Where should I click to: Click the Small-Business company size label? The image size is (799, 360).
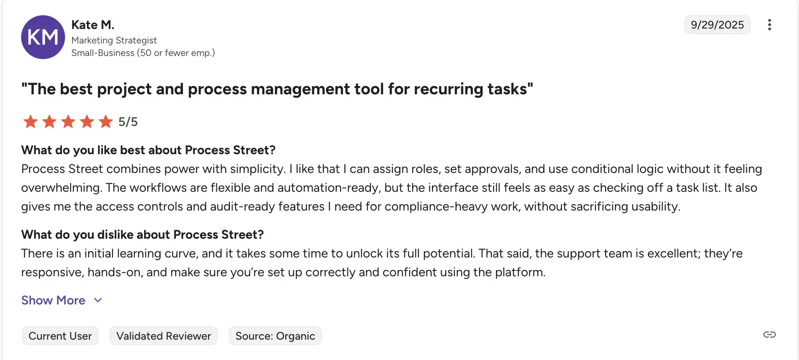point(143,53)
